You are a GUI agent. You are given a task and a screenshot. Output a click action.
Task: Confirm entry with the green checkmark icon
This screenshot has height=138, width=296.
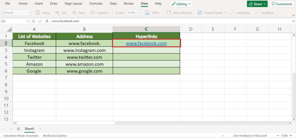tap(40, 21)
